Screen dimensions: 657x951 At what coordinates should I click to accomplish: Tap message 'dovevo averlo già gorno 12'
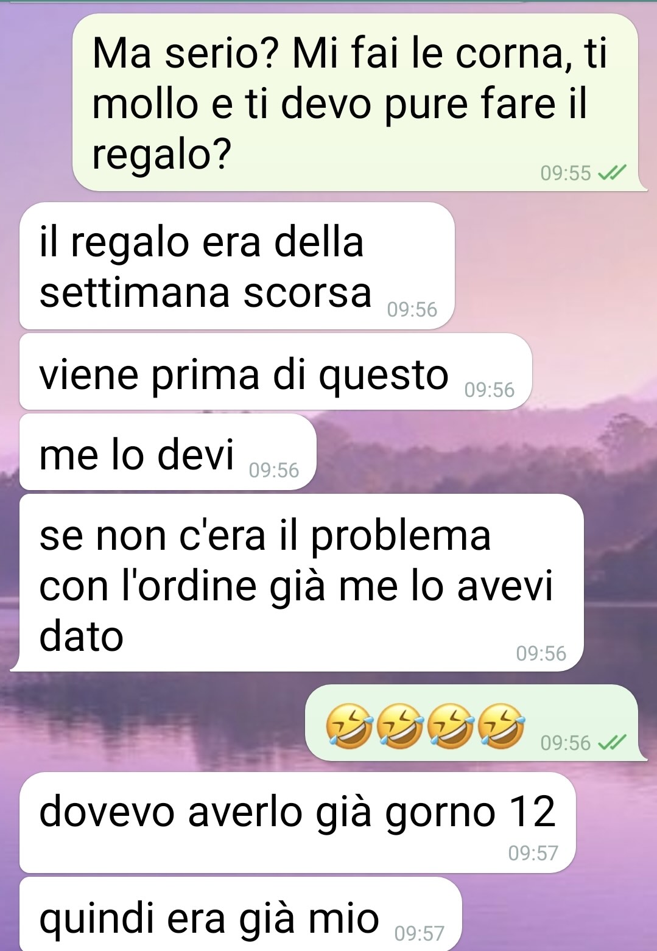[x=297, y=823]
